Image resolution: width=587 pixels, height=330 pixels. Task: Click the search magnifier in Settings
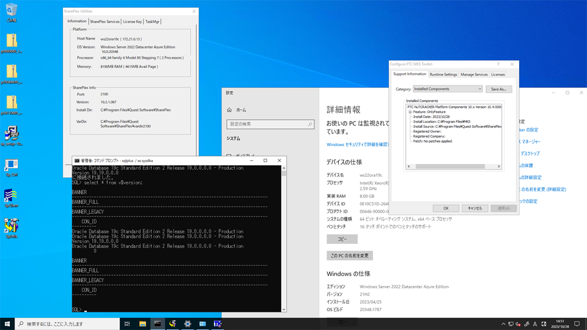310,124
